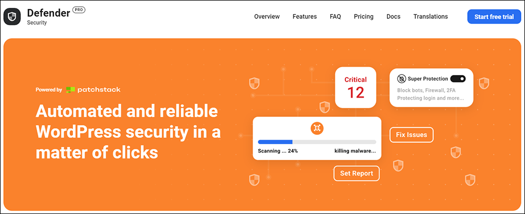Click the bug icon beside Super Protection
This screenshot has height=214, width=525.
[x=401, y=79]
